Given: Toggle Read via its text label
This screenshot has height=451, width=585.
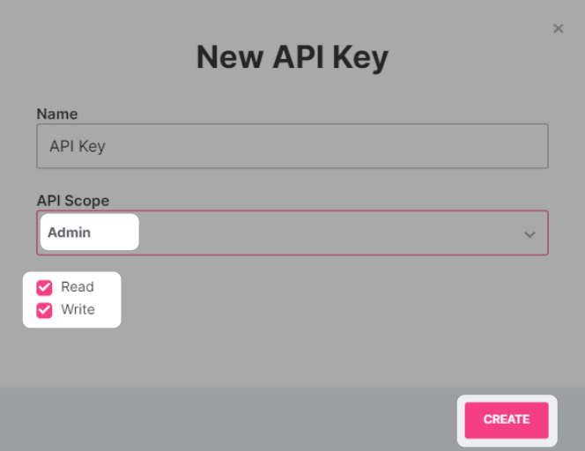Looking at the screenshot, I should coord(78,287).
